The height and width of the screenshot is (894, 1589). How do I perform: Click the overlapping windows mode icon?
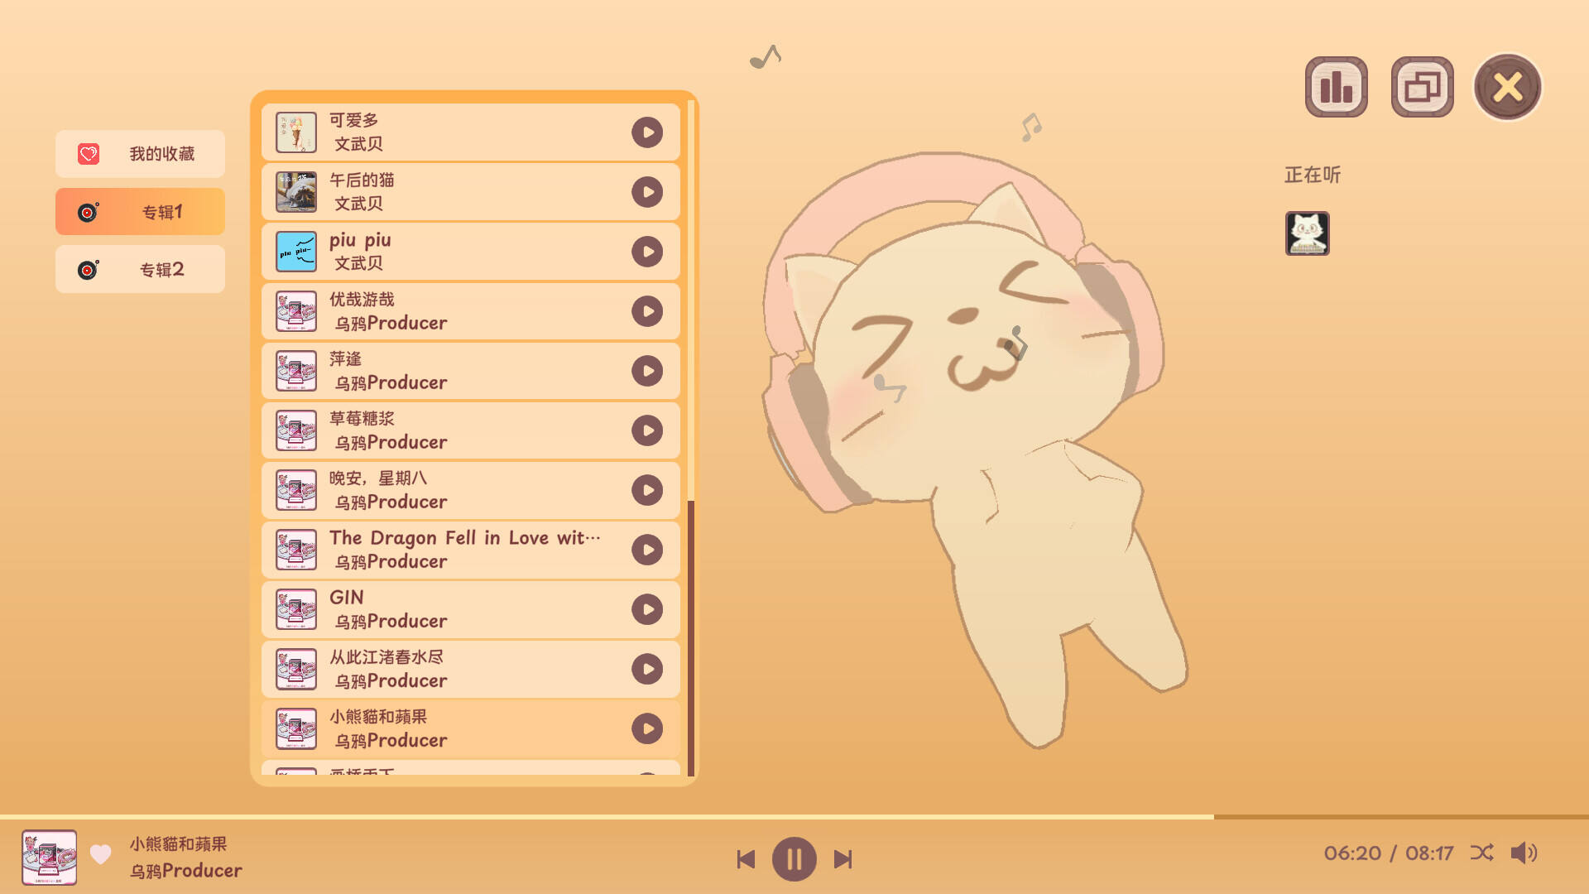[x=1422, y=87]
